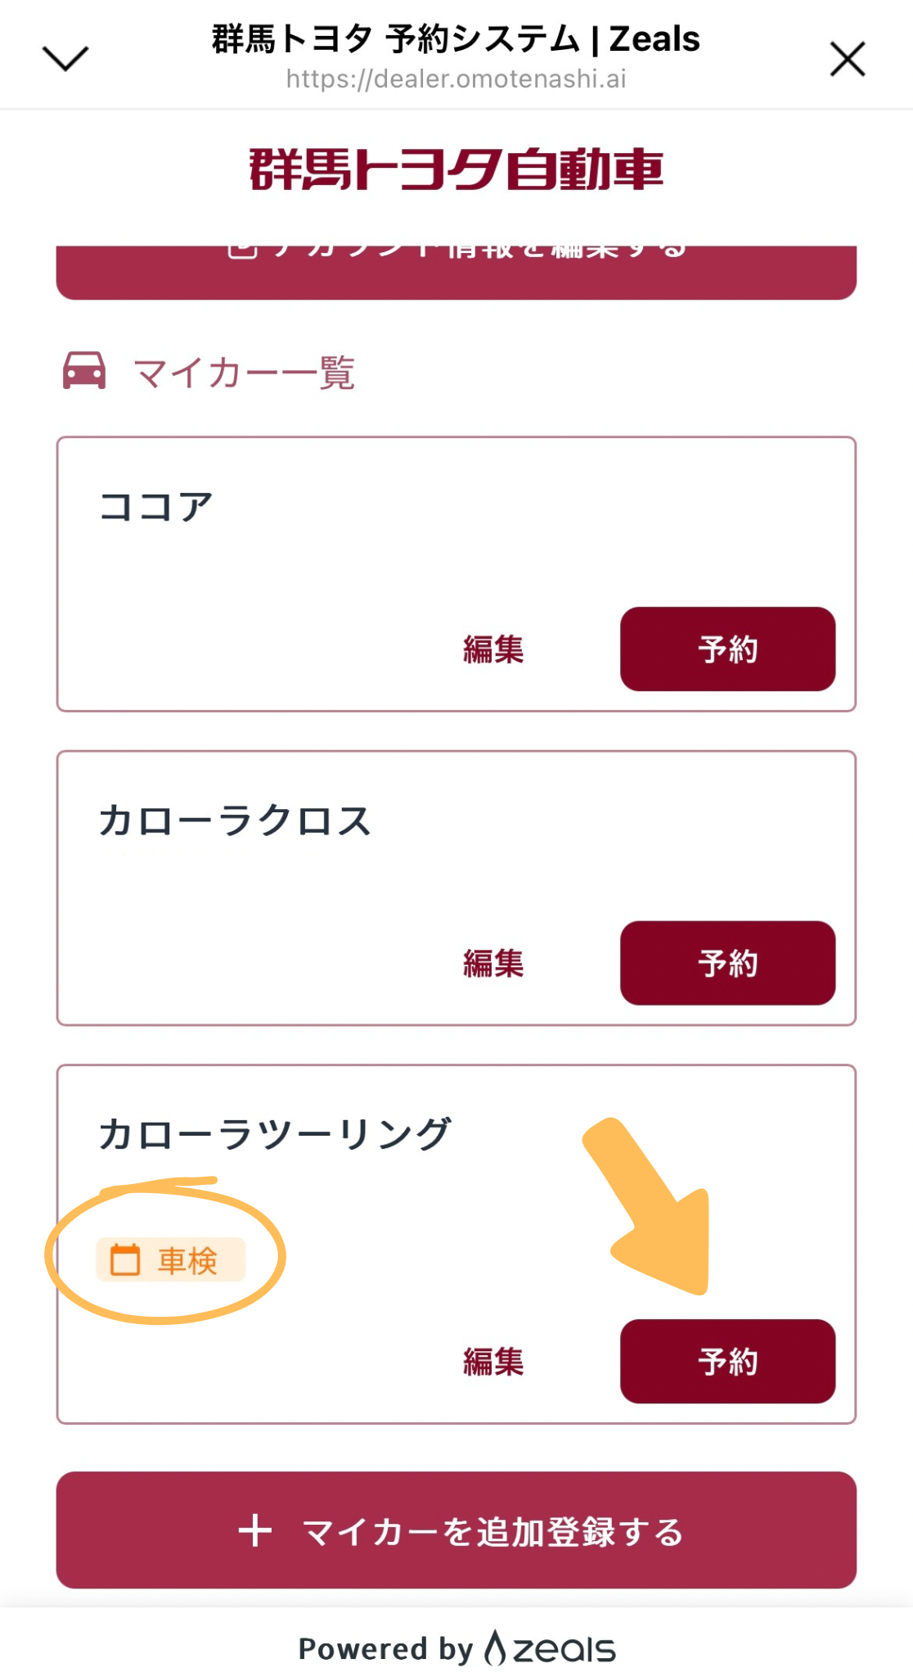Viewport: 913px width, 1677px height.
Task: Click the dealer.omotenashi.ai URL text
Action: coord(456,79)
